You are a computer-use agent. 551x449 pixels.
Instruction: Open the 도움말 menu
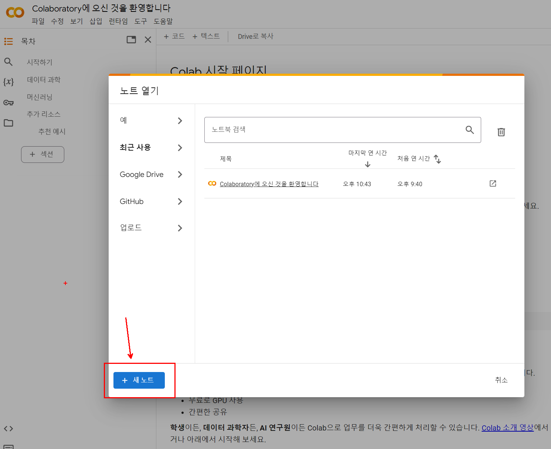pyautogui.click(x=163, y=21)
